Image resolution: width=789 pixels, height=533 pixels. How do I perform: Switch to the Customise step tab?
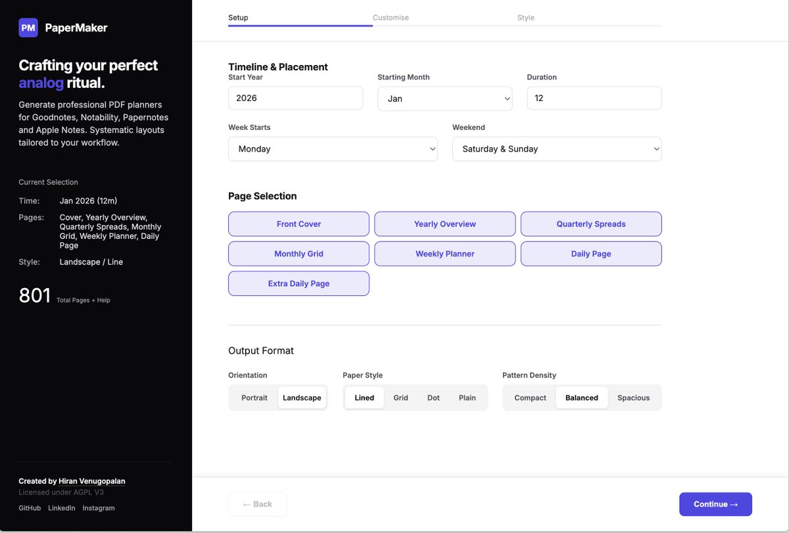(391, 18)
